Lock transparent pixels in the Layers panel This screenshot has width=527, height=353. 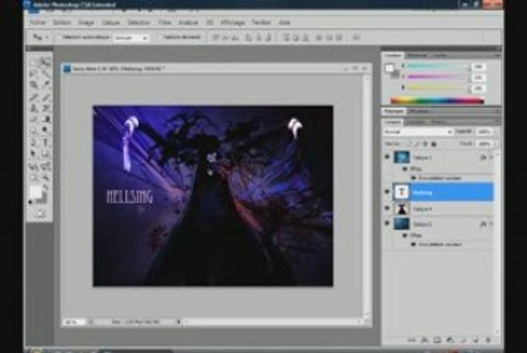[408, 144]
